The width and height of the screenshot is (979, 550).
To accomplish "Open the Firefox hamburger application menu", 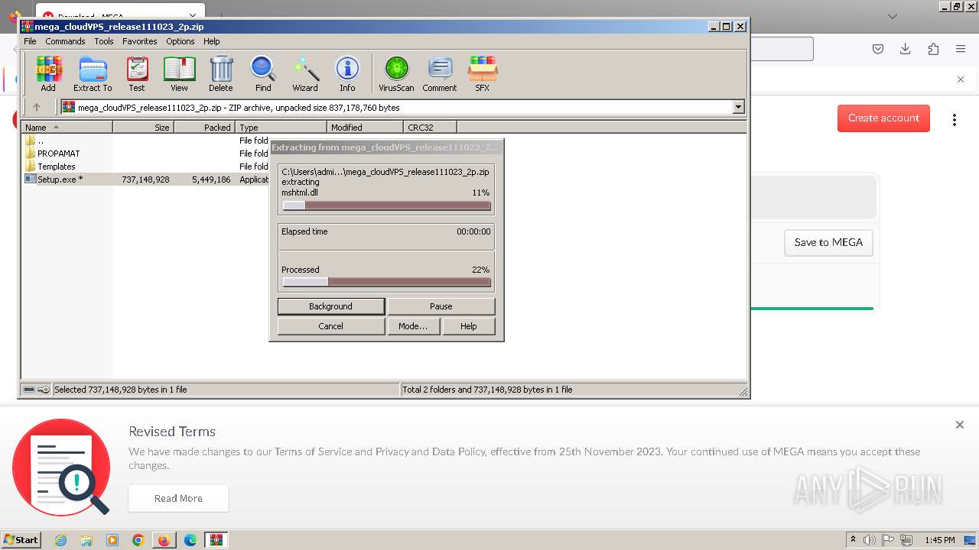I will coord(961,49).
